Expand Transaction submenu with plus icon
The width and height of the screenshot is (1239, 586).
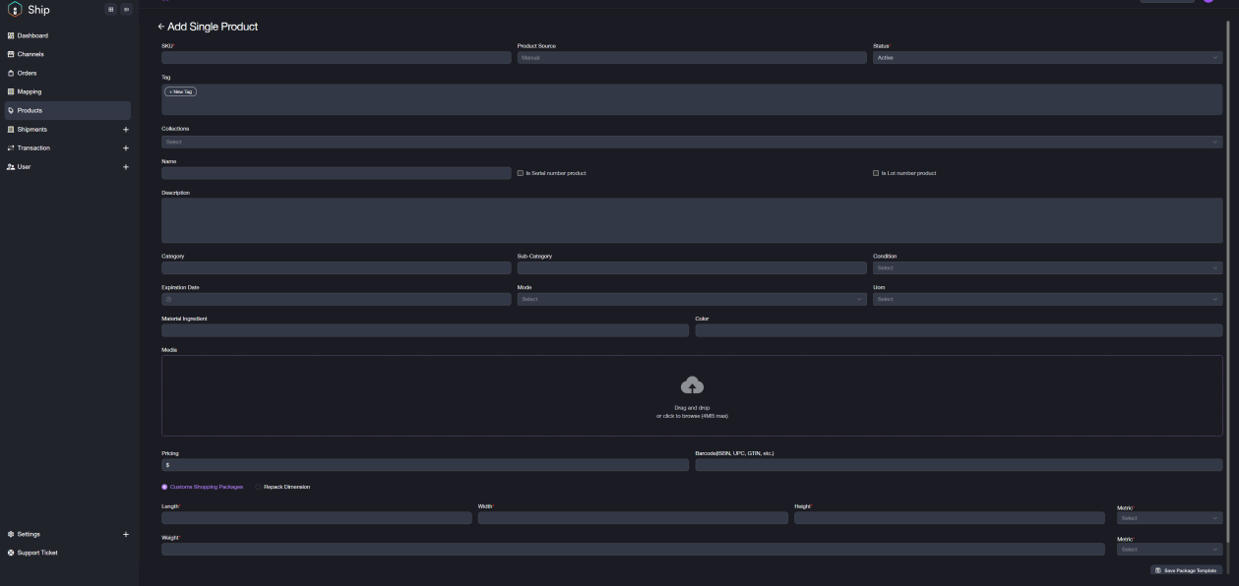[x=125, y=148]
